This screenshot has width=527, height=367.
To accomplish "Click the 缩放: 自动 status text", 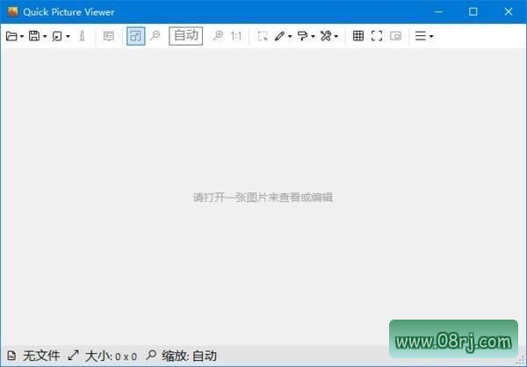I will 189,356.
